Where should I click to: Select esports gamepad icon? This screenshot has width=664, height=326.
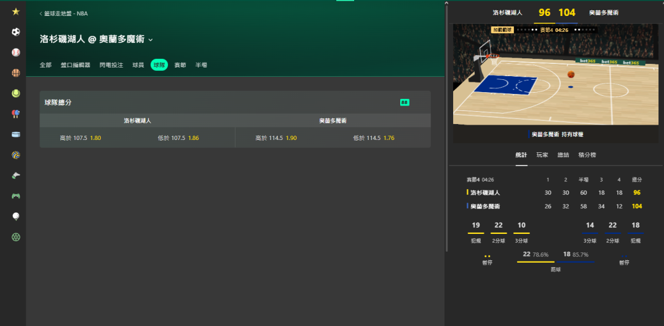(15, 196)
